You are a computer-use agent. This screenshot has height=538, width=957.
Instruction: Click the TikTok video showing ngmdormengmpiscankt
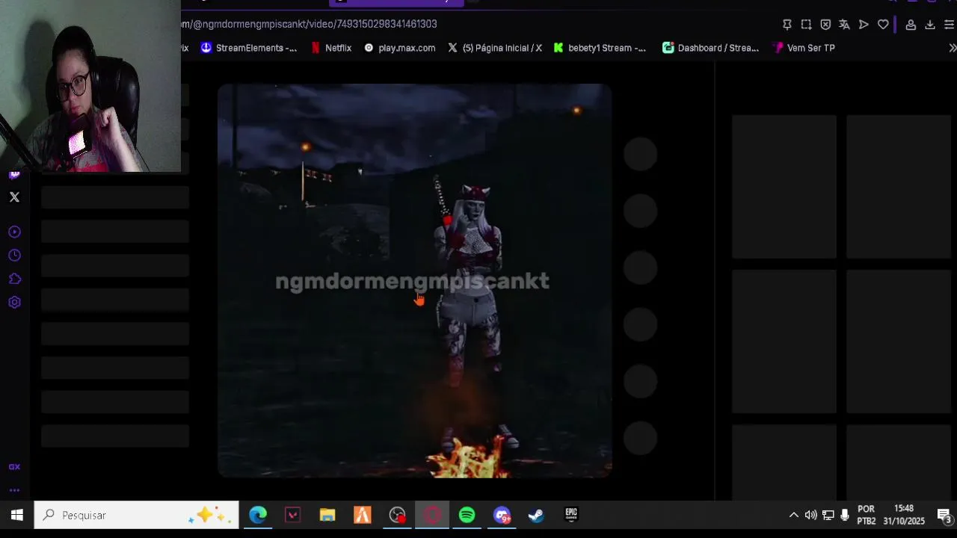(x=414, y=280)
